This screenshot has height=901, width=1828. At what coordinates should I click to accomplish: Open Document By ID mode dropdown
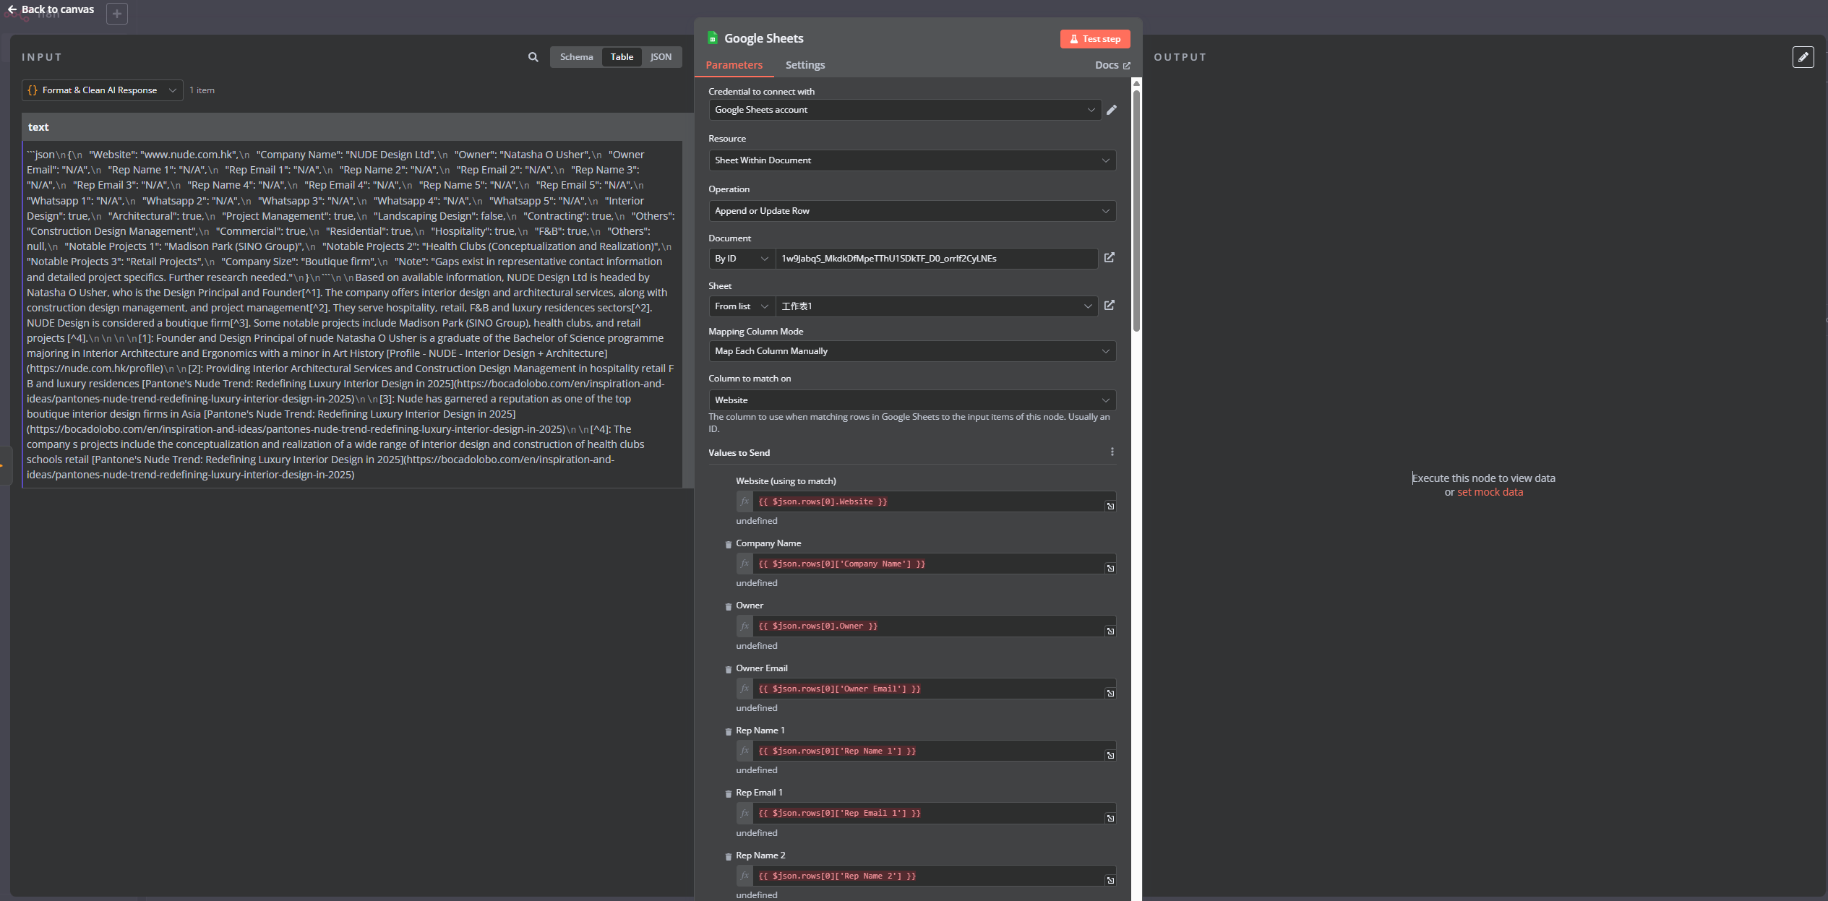[x=742, y=259]
